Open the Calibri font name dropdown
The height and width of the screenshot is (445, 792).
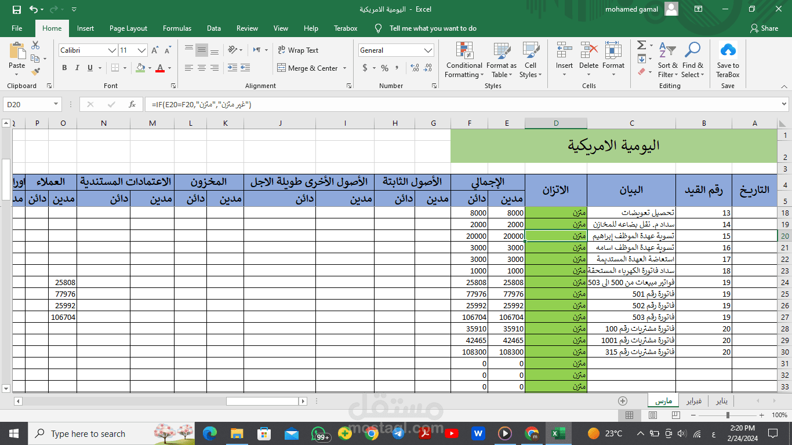point(112,50)
